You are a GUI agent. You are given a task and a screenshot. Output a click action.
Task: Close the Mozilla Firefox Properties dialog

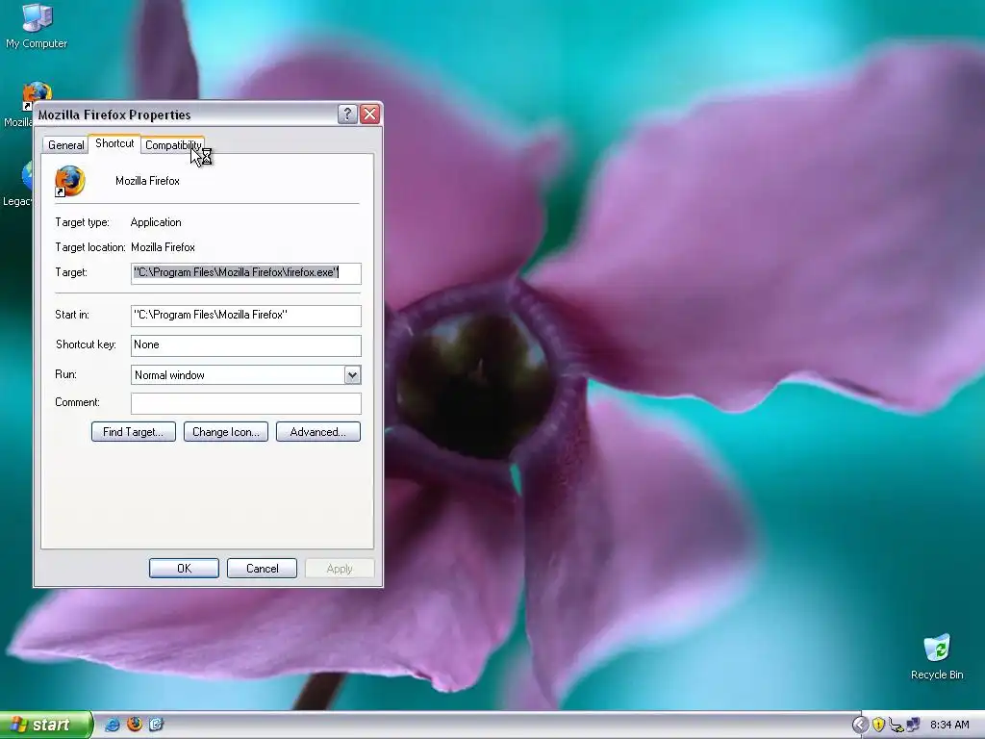[370, 115]
